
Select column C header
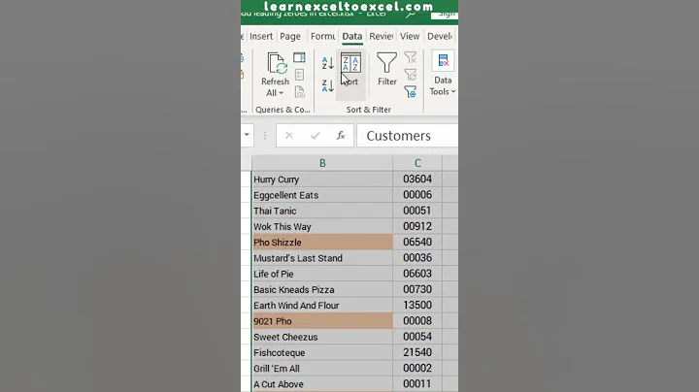point(417,163)
